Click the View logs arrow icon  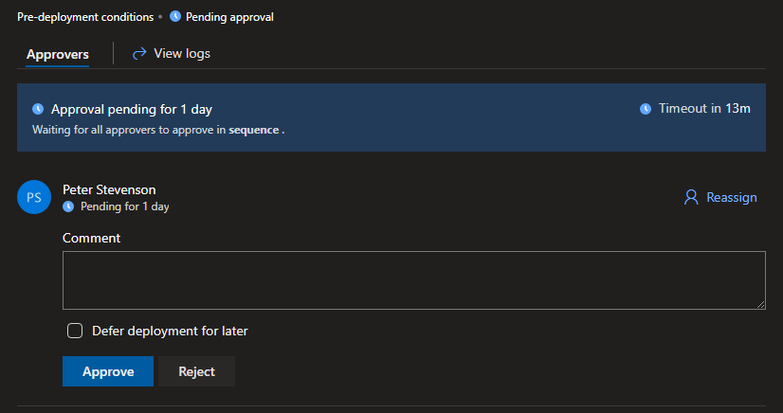[x=139, y=53]
